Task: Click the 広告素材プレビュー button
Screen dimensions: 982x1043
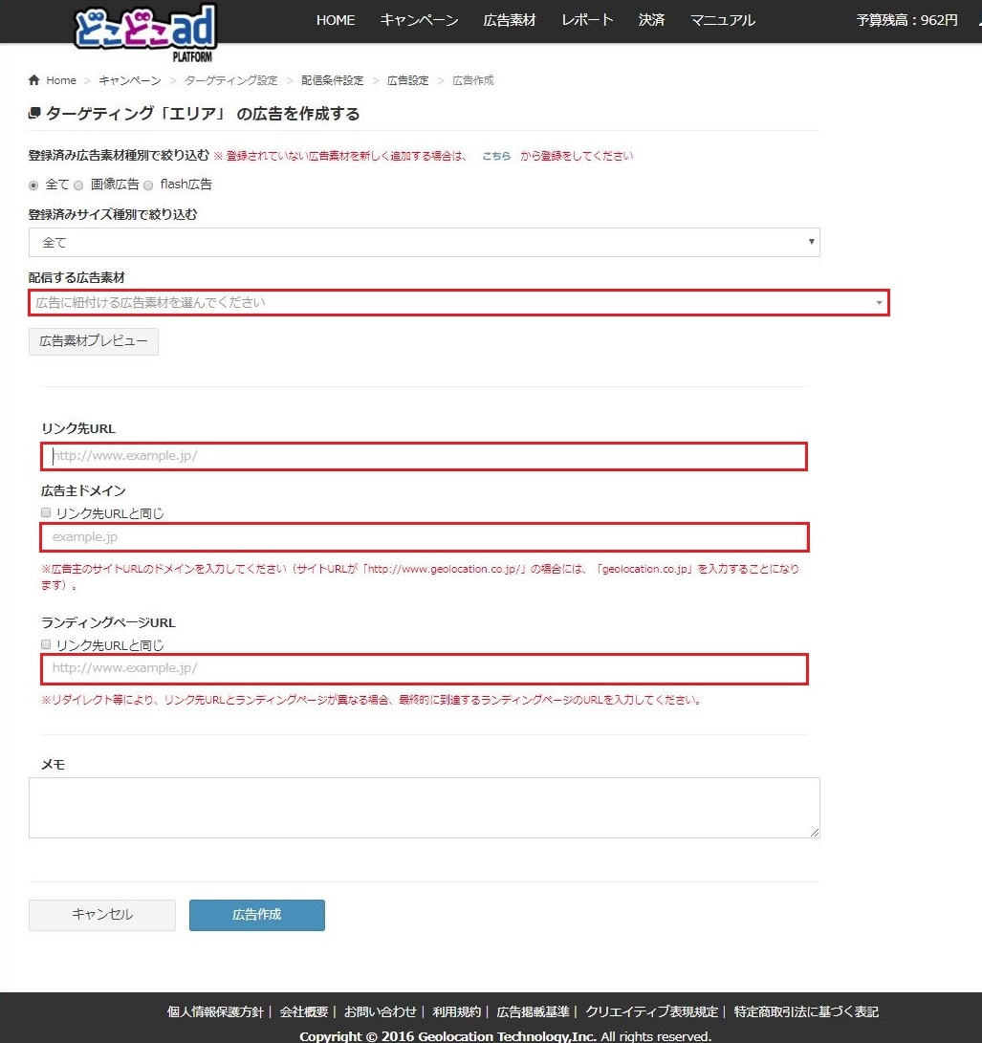Action: (x=93, y=341)
